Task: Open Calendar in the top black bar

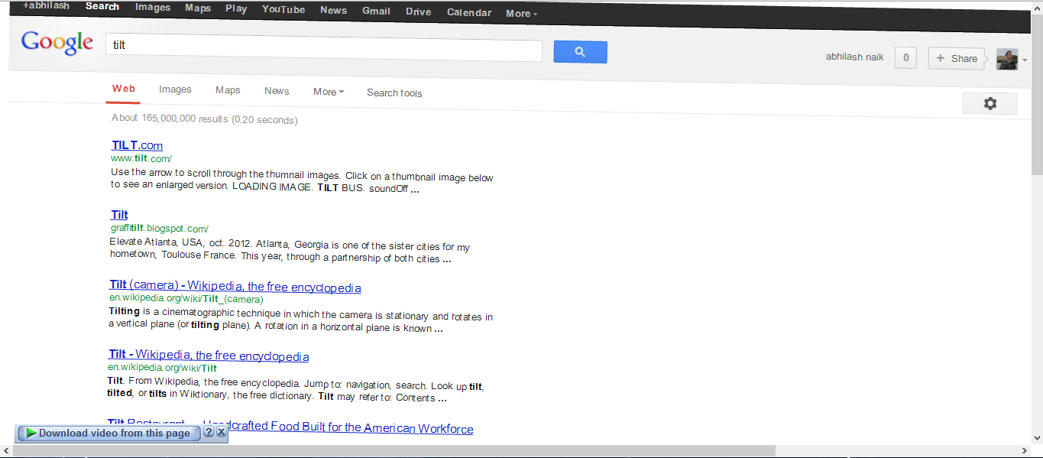Action: click(469, 12)
